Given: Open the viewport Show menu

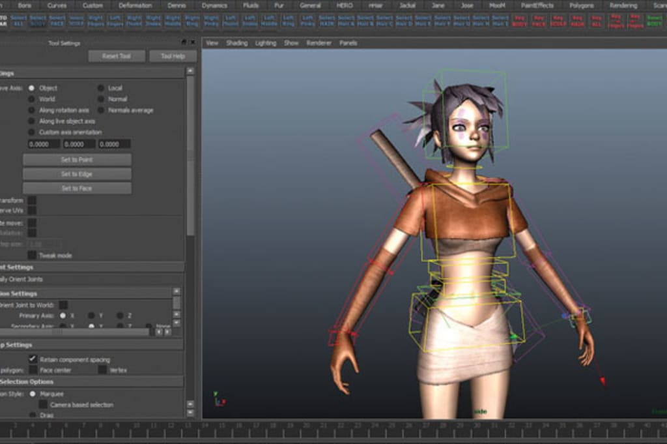Looking at the screenshot, I should 291,43.
